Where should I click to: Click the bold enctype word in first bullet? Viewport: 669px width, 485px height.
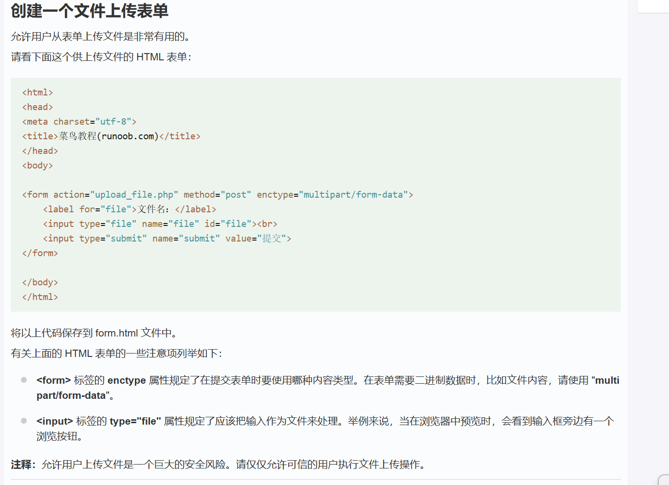(127, 380)
